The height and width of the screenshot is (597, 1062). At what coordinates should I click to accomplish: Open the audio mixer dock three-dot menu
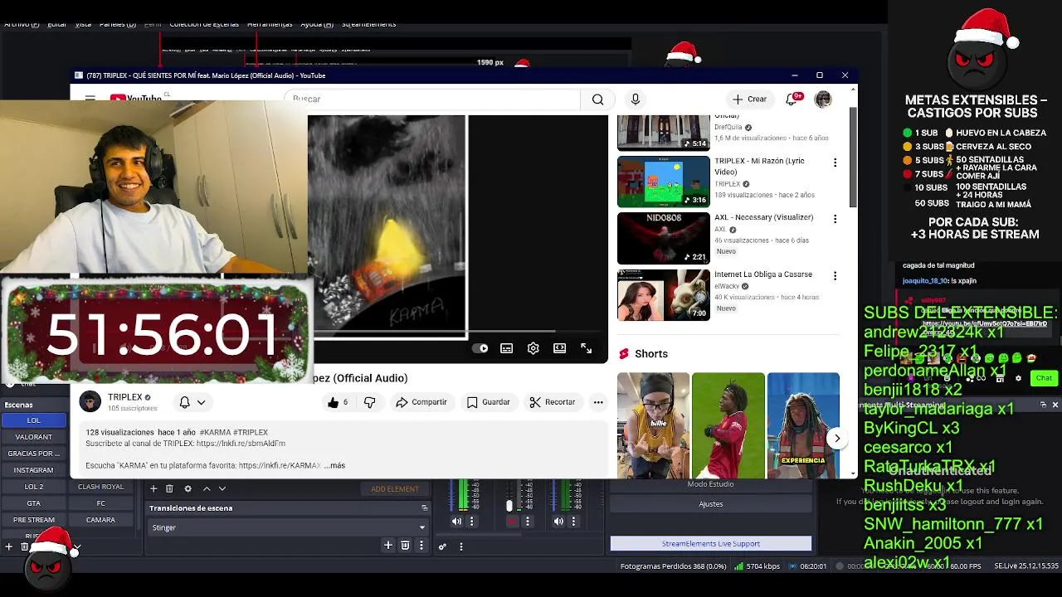(x=461, y=546)
